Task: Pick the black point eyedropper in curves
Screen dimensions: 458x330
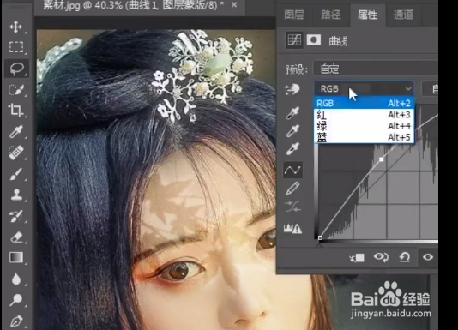Action: click(x=292, y=113)
